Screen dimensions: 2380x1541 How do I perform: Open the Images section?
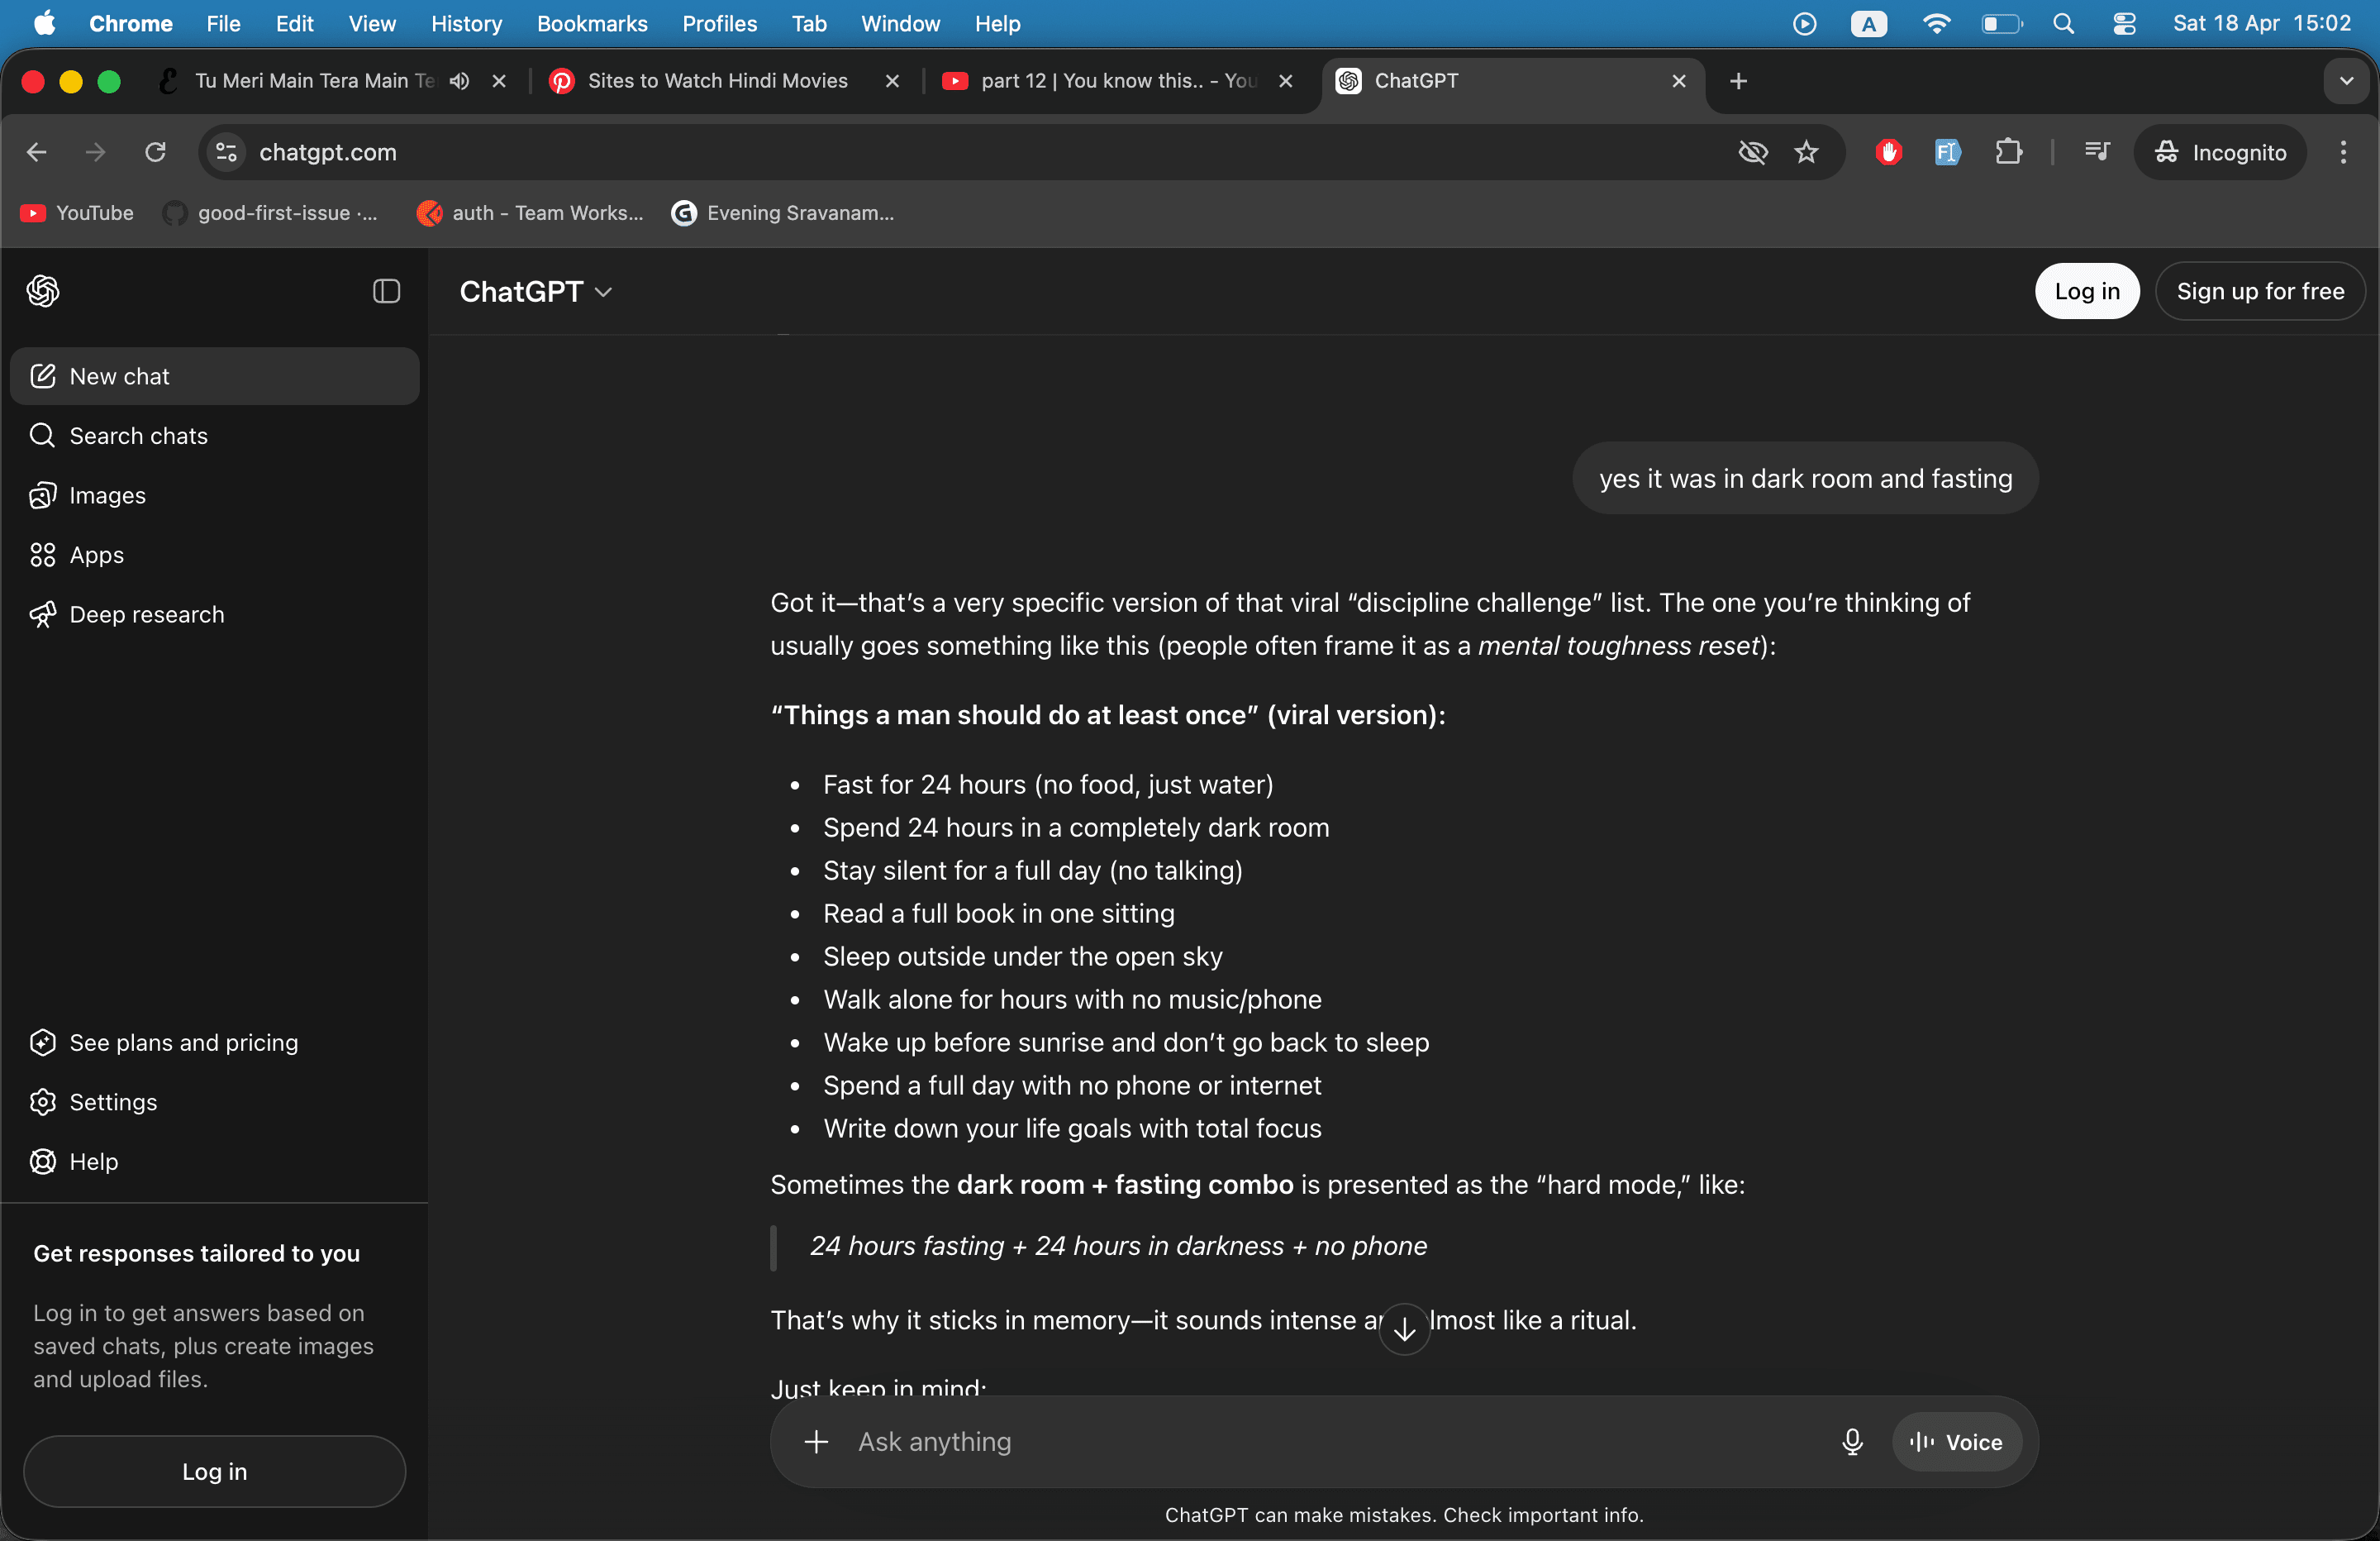click(x=214, y=495)
